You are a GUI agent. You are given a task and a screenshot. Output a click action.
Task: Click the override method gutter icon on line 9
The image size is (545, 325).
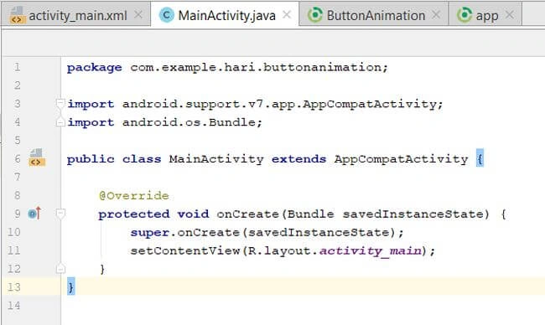click(x=34, y=213)
